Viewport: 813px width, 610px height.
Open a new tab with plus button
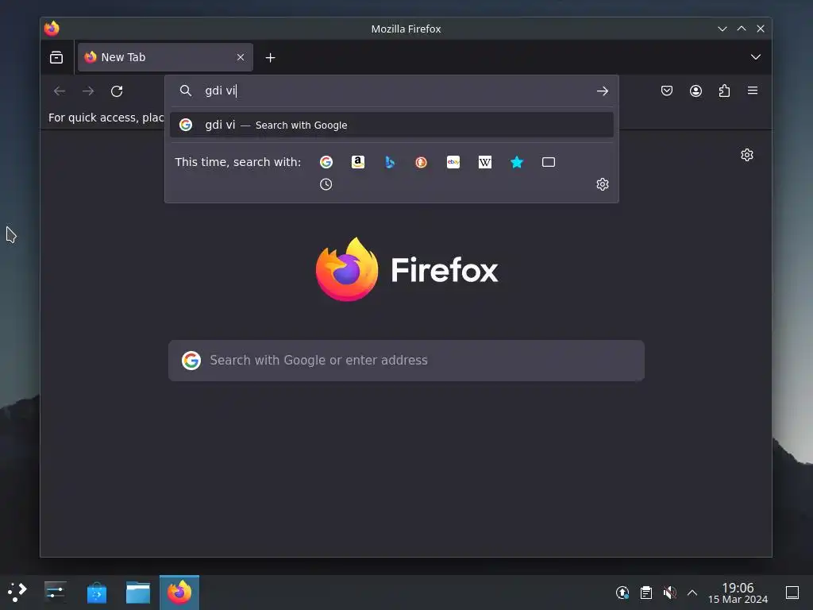point(270,57)
